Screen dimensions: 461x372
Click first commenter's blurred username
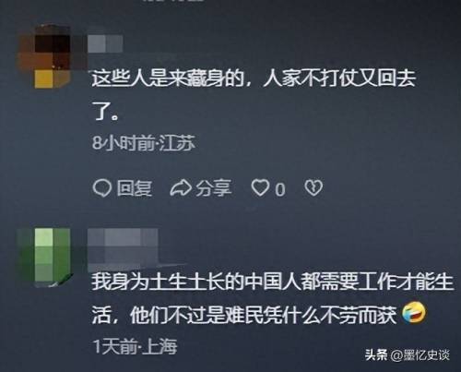pyautogui.click(x=105, y=43)
